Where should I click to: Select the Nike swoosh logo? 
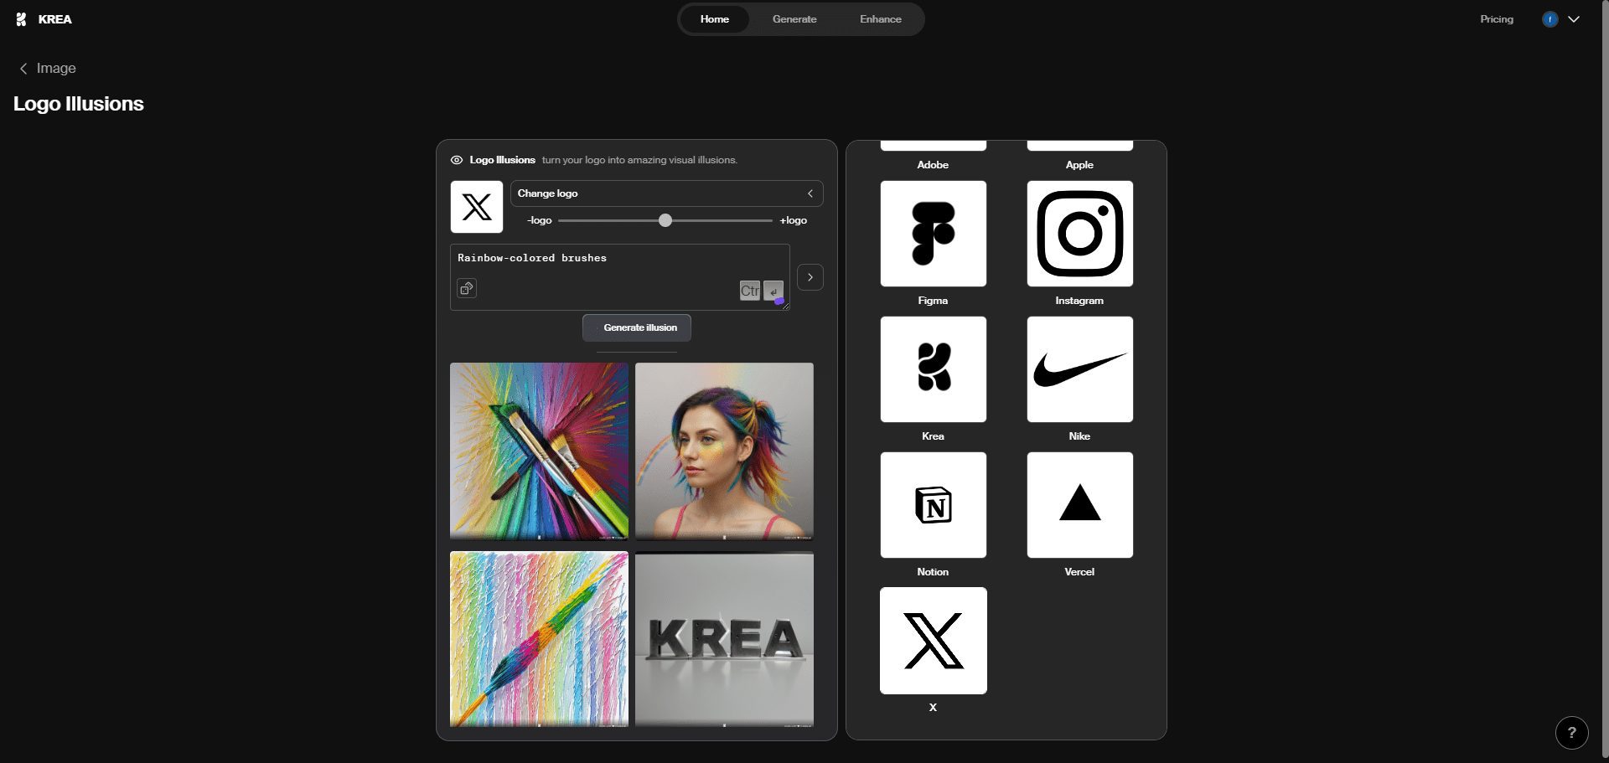[x=1079, y=369]
